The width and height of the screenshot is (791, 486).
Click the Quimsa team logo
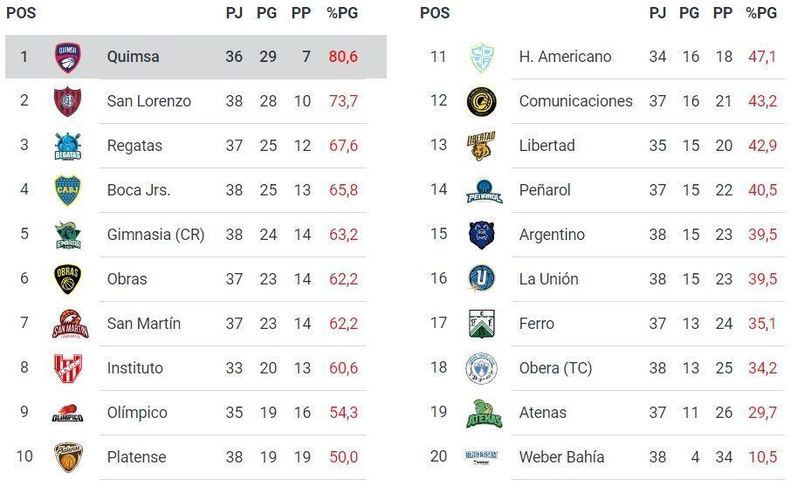click(68, 57)
